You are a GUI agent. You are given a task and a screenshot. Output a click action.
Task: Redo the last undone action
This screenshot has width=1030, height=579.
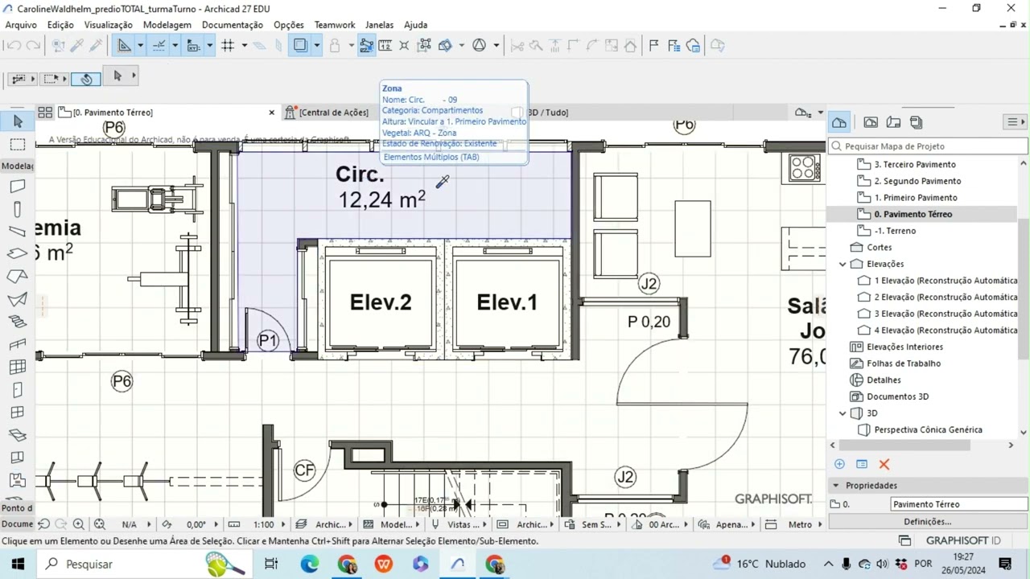click(x=33, y=46)
